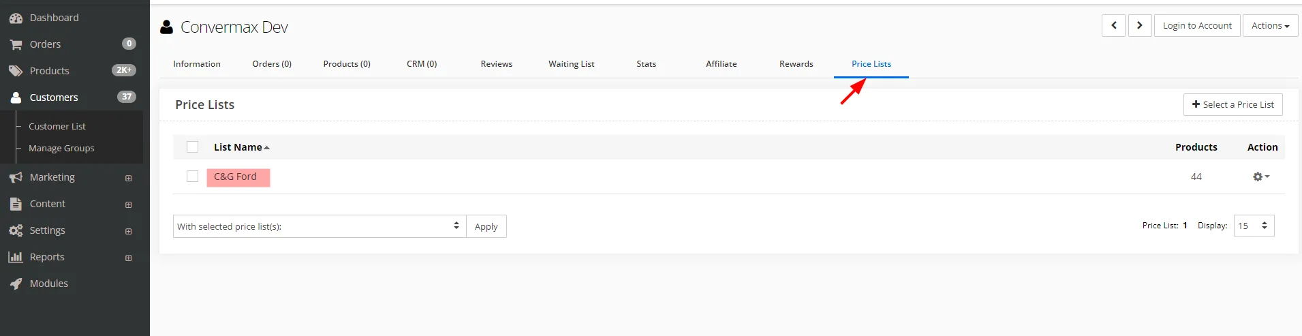The width and height of the screenshot is (1302, 336).
Task: Click the Settings gears icon
Action: point(16,231)
